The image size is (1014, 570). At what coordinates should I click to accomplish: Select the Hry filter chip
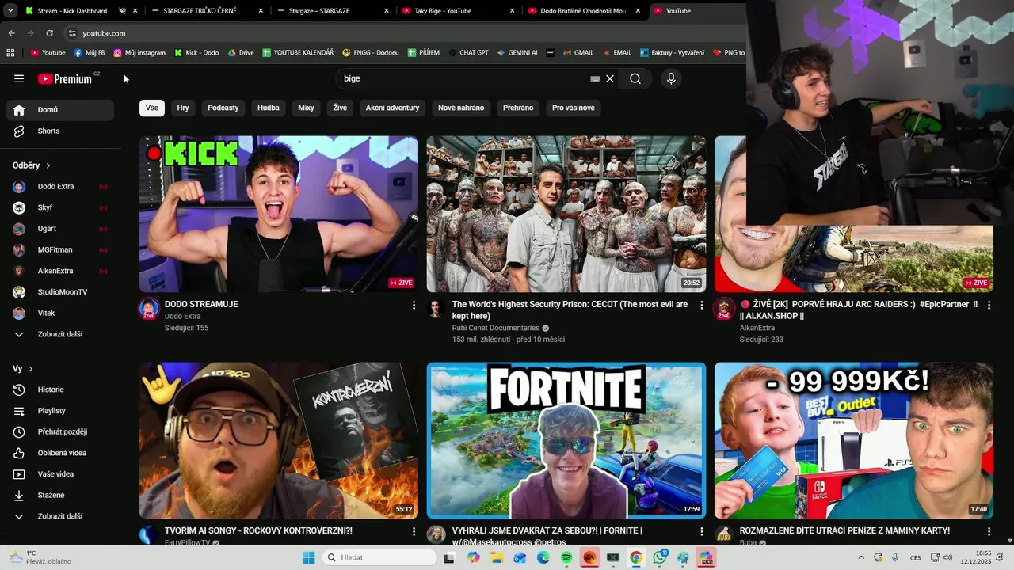pyautogui.click(x=183, y=108)
